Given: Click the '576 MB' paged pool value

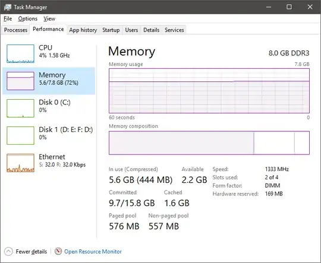Looking at the screenshot, I should (x=124, y=226).
